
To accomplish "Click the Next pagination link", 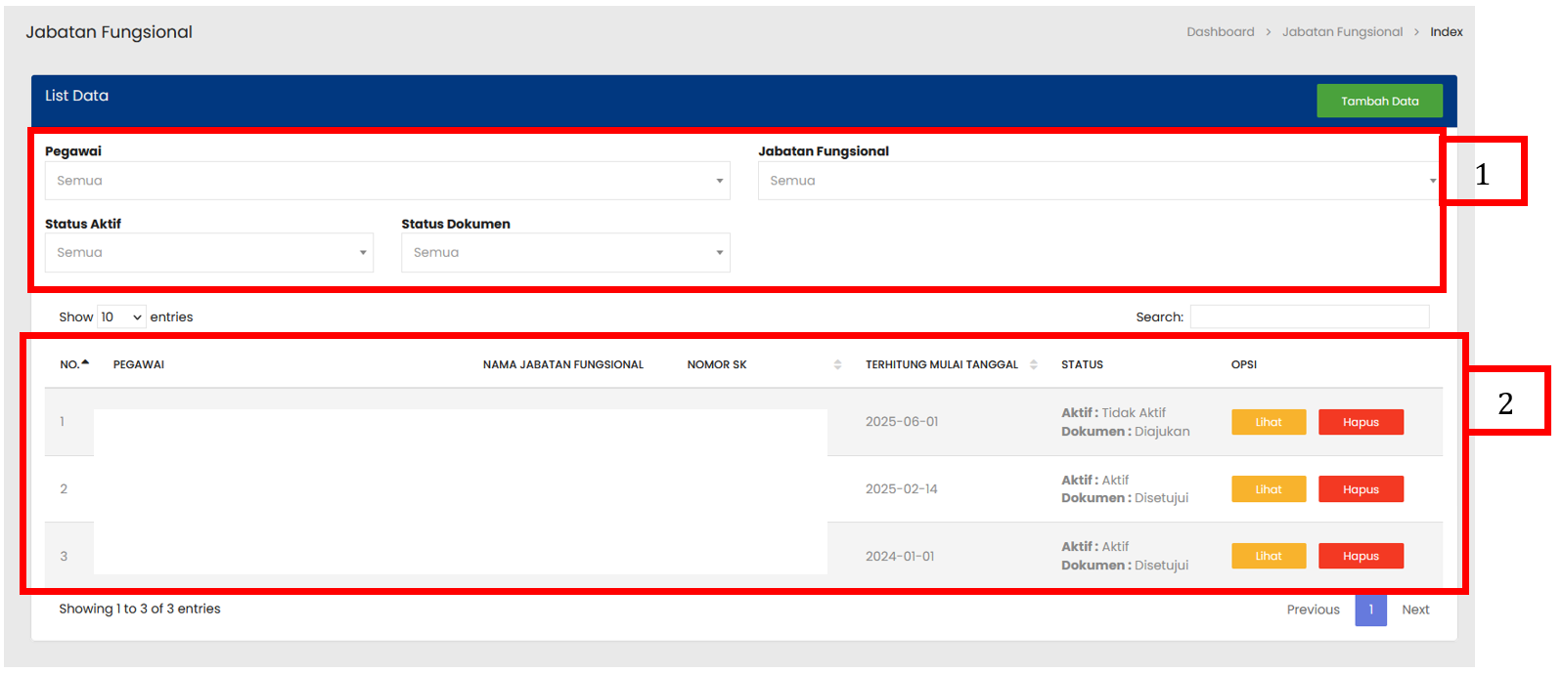I will click(1415, 610).
